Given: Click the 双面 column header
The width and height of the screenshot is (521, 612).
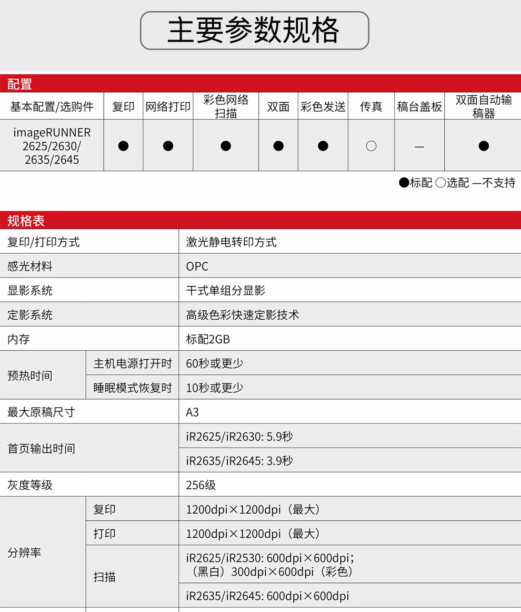Looking at the screenshot, I should click(278, 106).
